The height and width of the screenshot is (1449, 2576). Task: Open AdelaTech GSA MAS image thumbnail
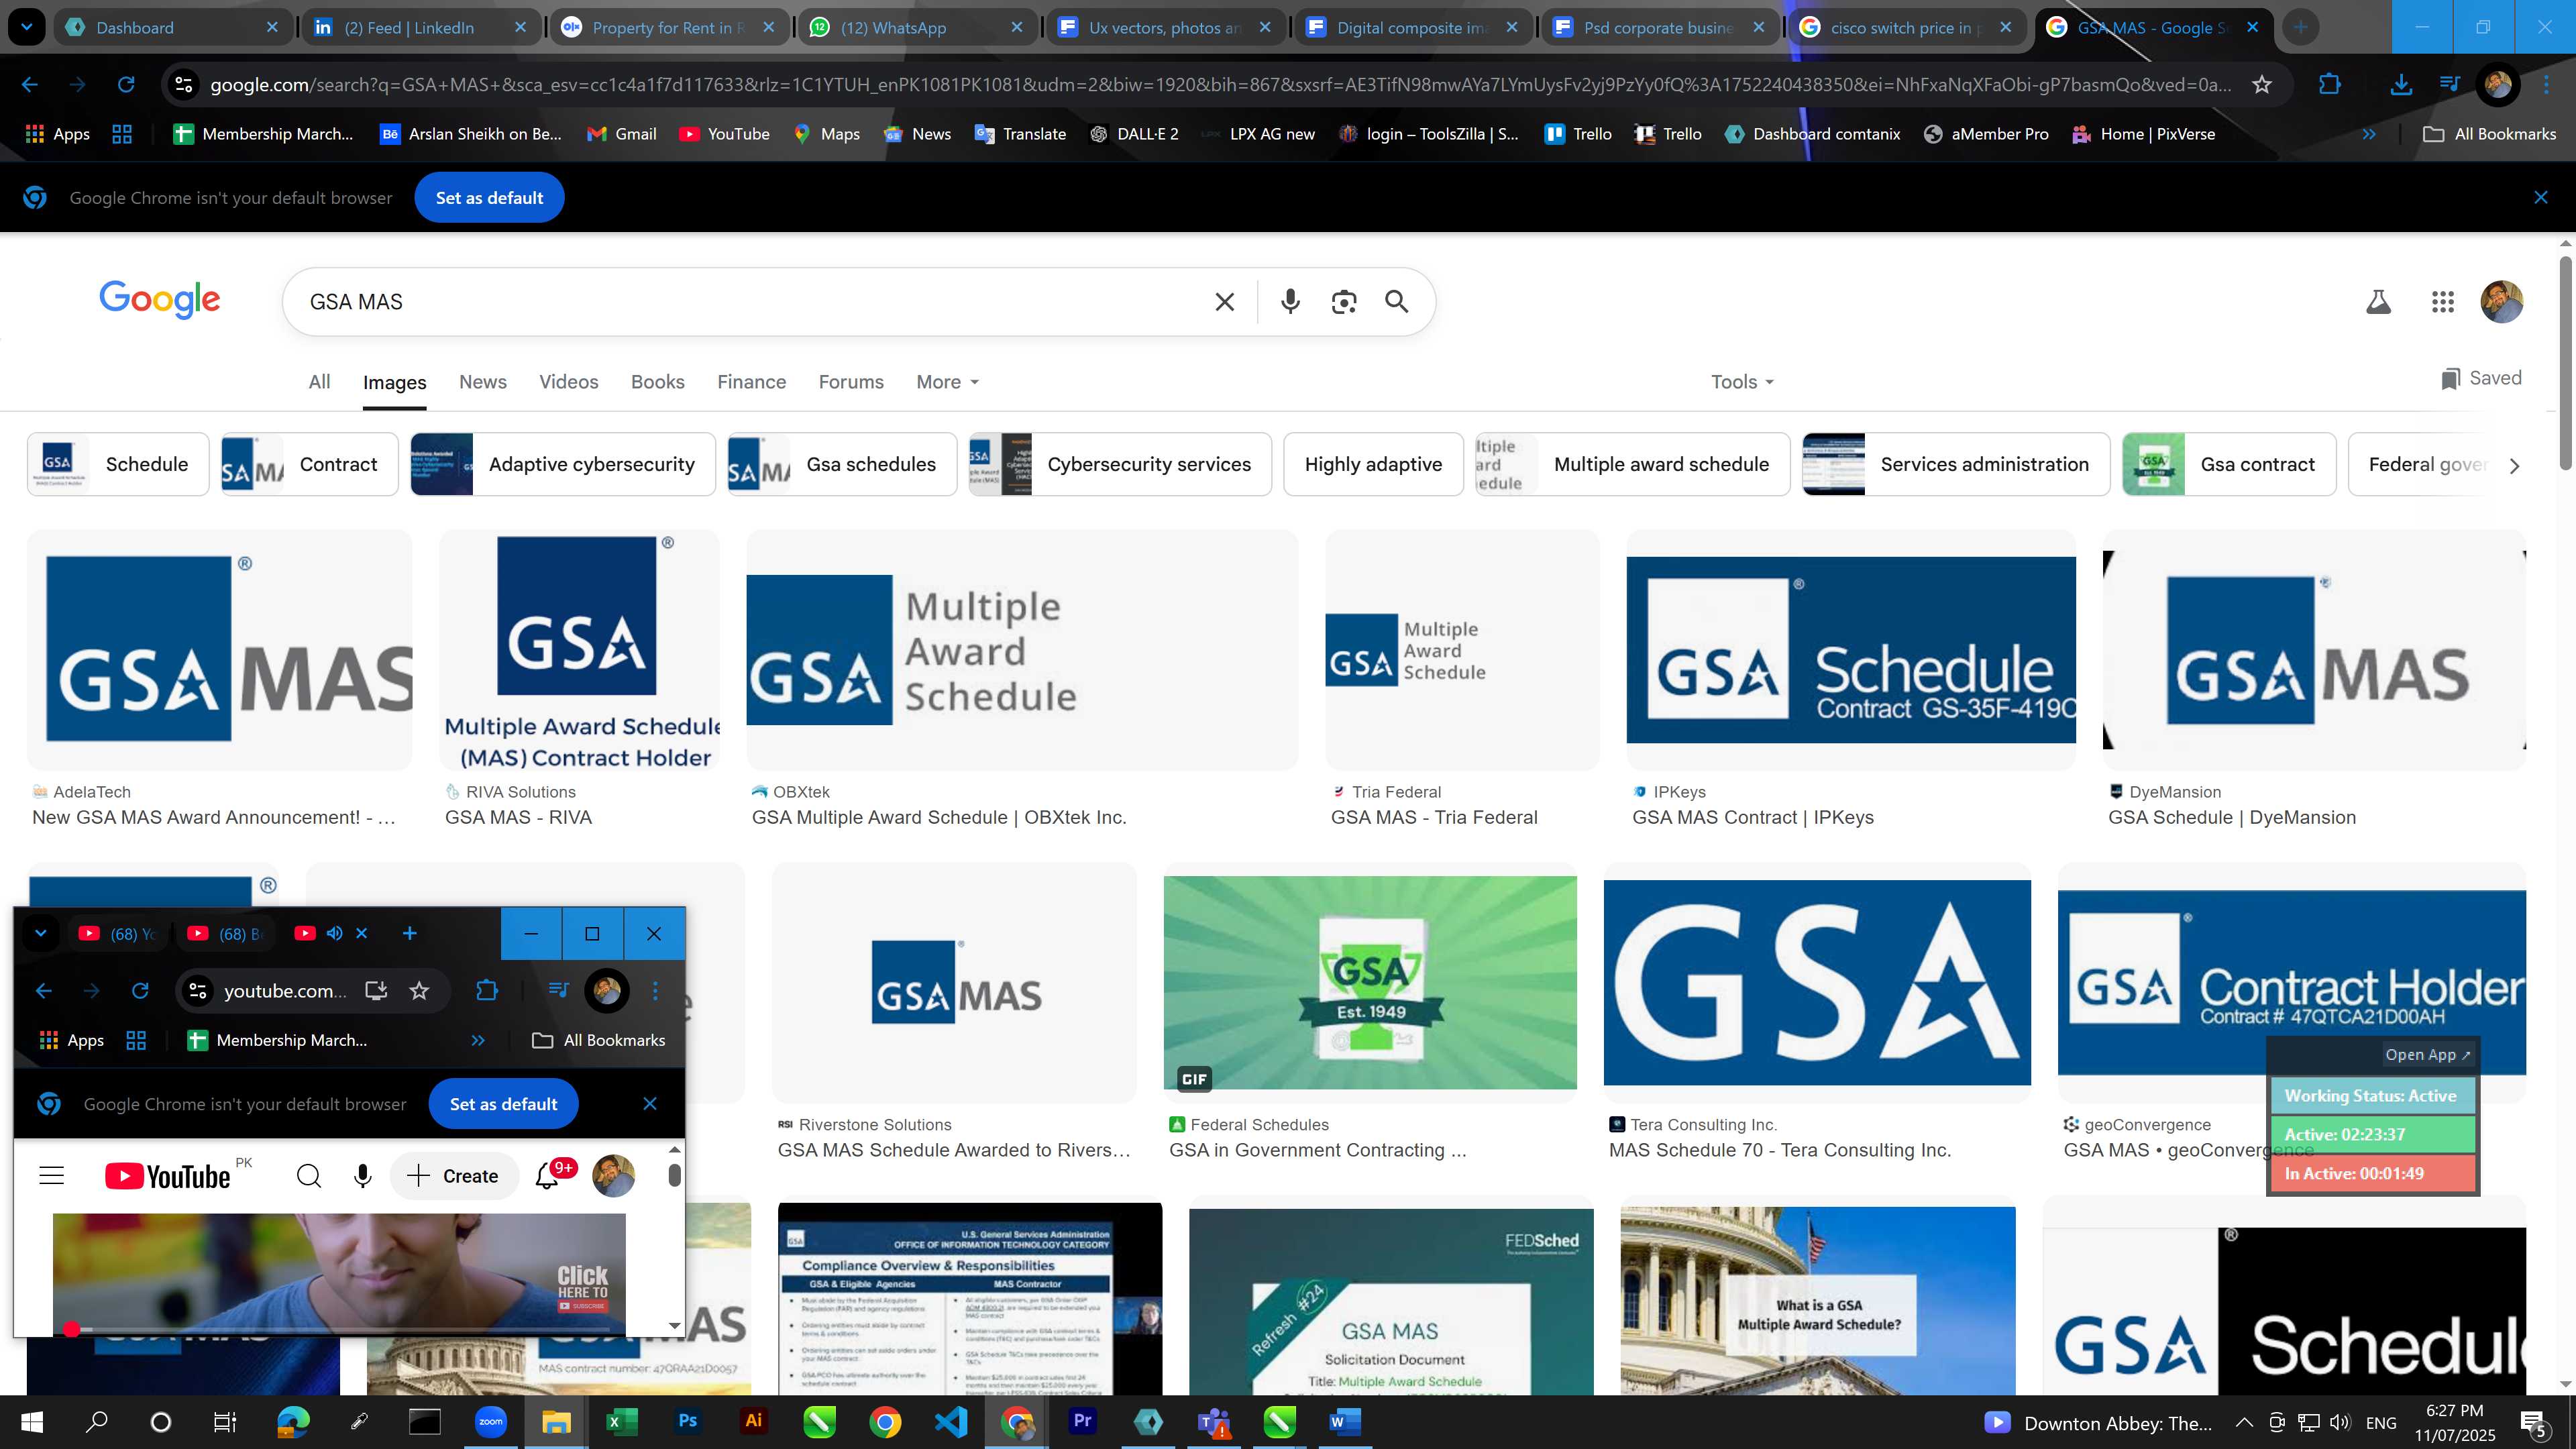(x=219, y=650)
